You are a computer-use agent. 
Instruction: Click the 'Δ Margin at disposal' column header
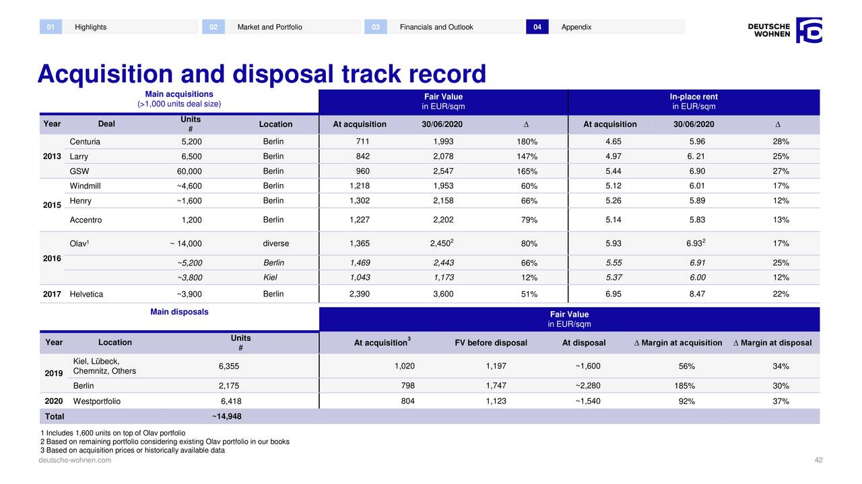772,343
